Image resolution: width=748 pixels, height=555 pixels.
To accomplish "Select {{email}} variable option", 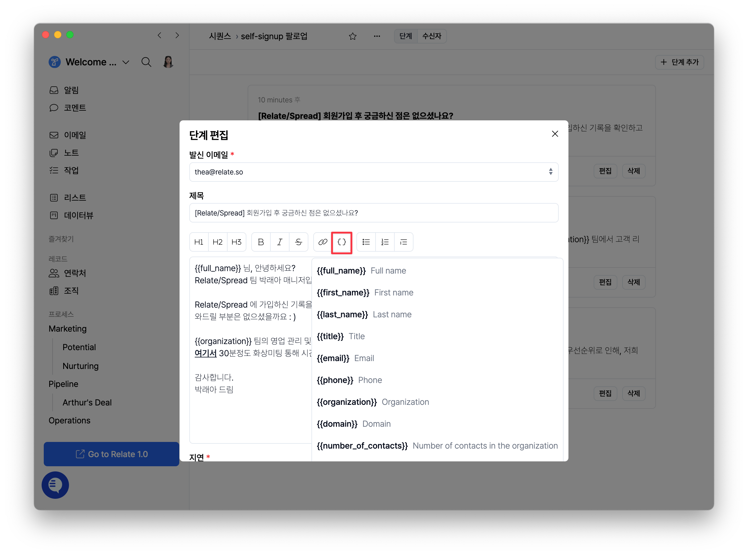I will [x=437, y=358].
